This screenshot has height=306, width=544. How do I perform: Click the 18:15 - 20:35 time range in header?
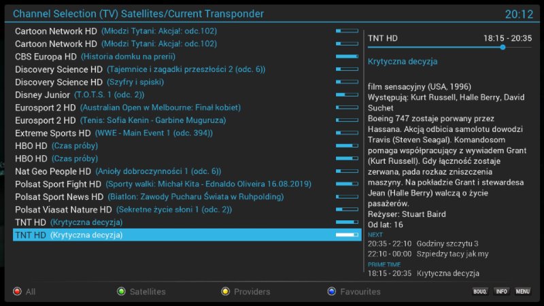(507, 38)
